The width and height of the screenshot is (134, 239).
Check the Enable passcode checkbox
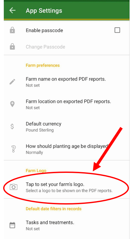coord(117,30)
